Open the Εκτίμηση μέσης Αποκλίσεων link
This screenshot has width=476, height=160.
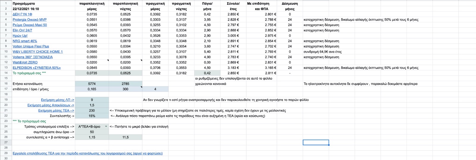(51, 105)
